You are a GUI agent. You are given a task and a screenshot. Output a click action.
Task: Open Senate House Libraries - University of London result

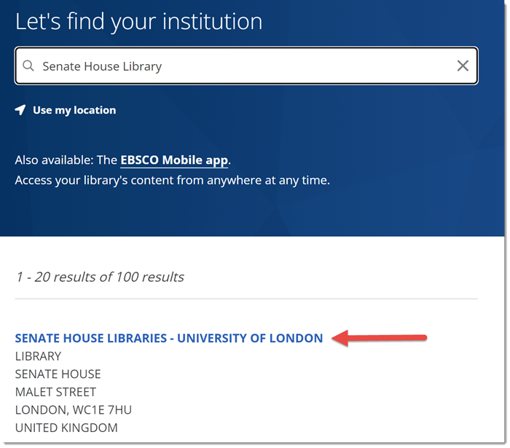pyautogui.click(x=168, y=338)
